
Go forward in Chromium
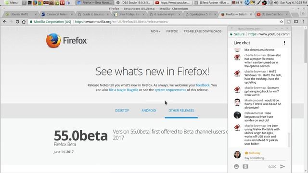[x=11, y=22]
